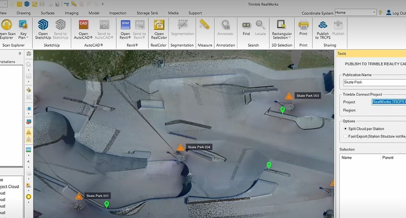Open the Scan Explorer
The height and width of the screenshot is (218, 406).
pos(7,30)
